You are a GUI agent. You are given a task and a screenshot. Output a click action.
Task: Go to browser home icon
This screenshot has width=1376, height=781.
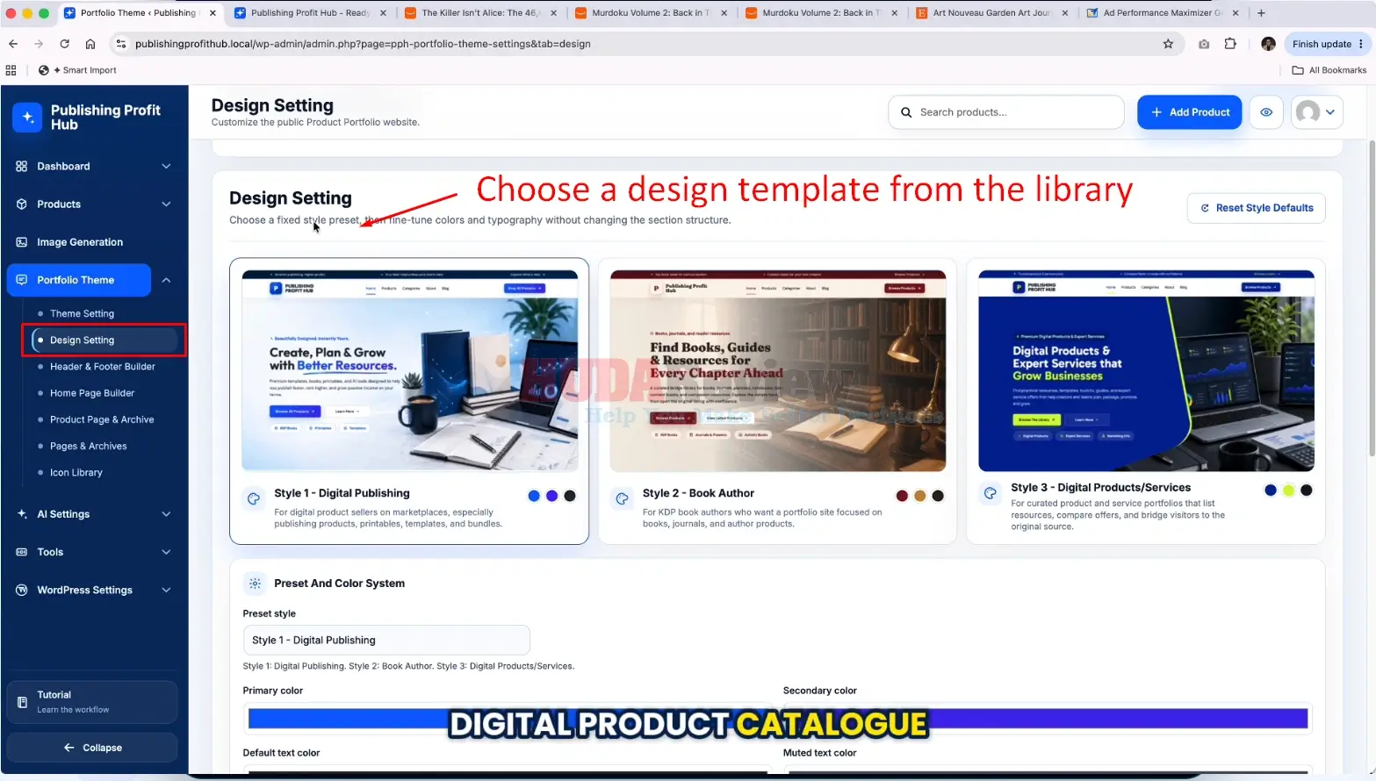[x=90, y=44]
